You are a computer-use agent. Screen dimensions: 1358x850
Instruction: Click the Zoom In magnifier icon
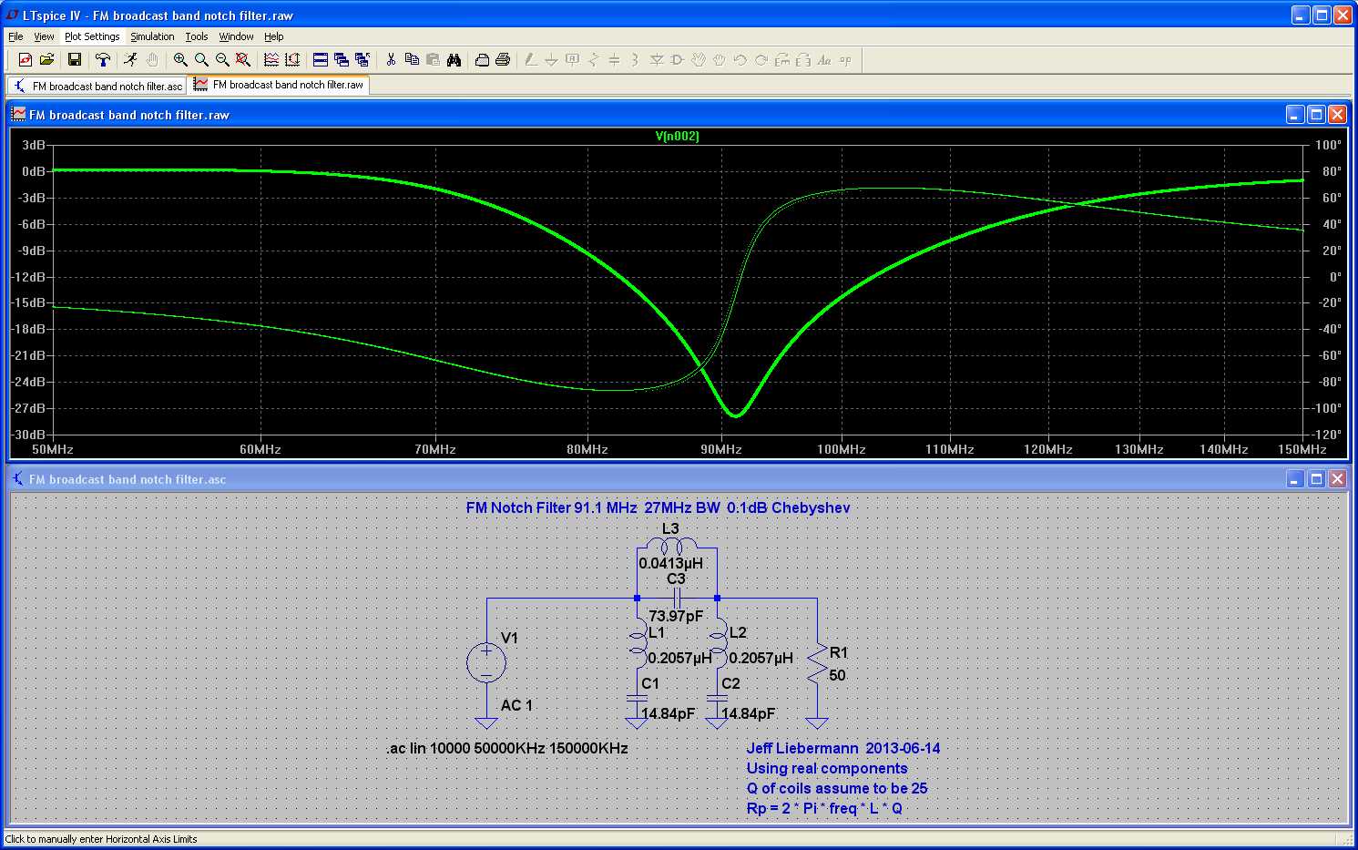180,60
